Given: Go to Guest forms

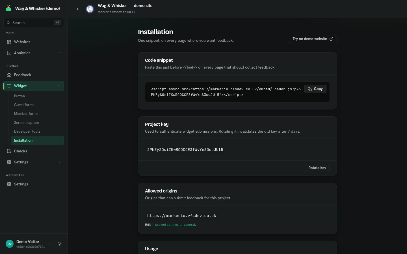Looking at the screenshot, I should click(38, 105).
